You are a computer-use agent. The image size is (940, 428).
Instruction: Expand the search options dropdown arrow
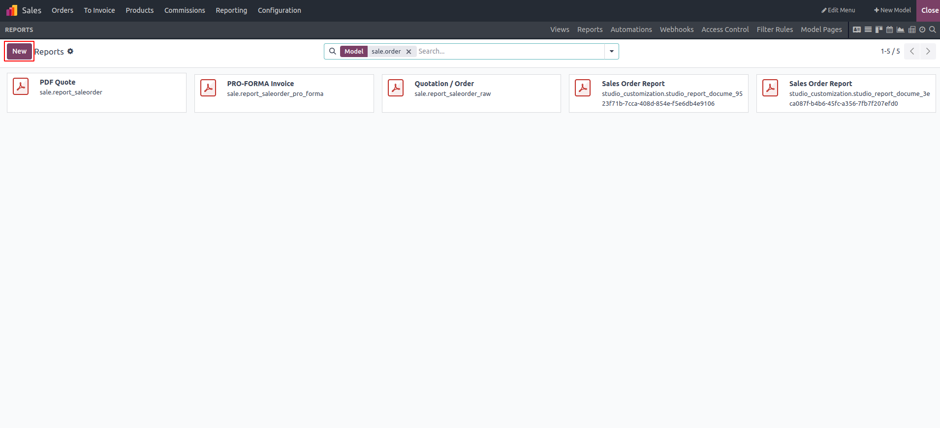pos(612,51)
